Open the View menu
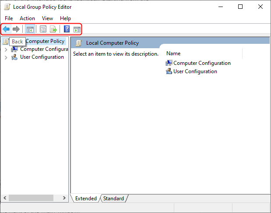 point(47,18)
